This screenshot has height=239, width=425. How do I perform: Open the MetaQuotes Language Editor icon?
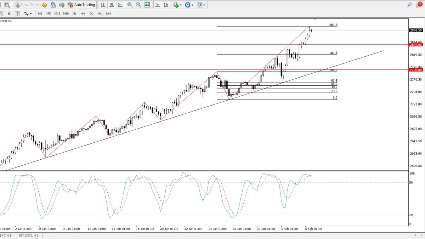tap(45, 5)
